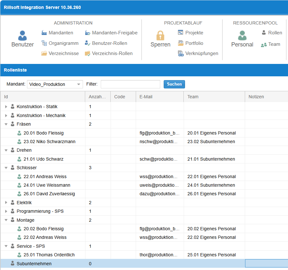Expand the Elektrik role
Image resolution: width=288 pixels, height=270 pixels.
click(x=6, y=203)
